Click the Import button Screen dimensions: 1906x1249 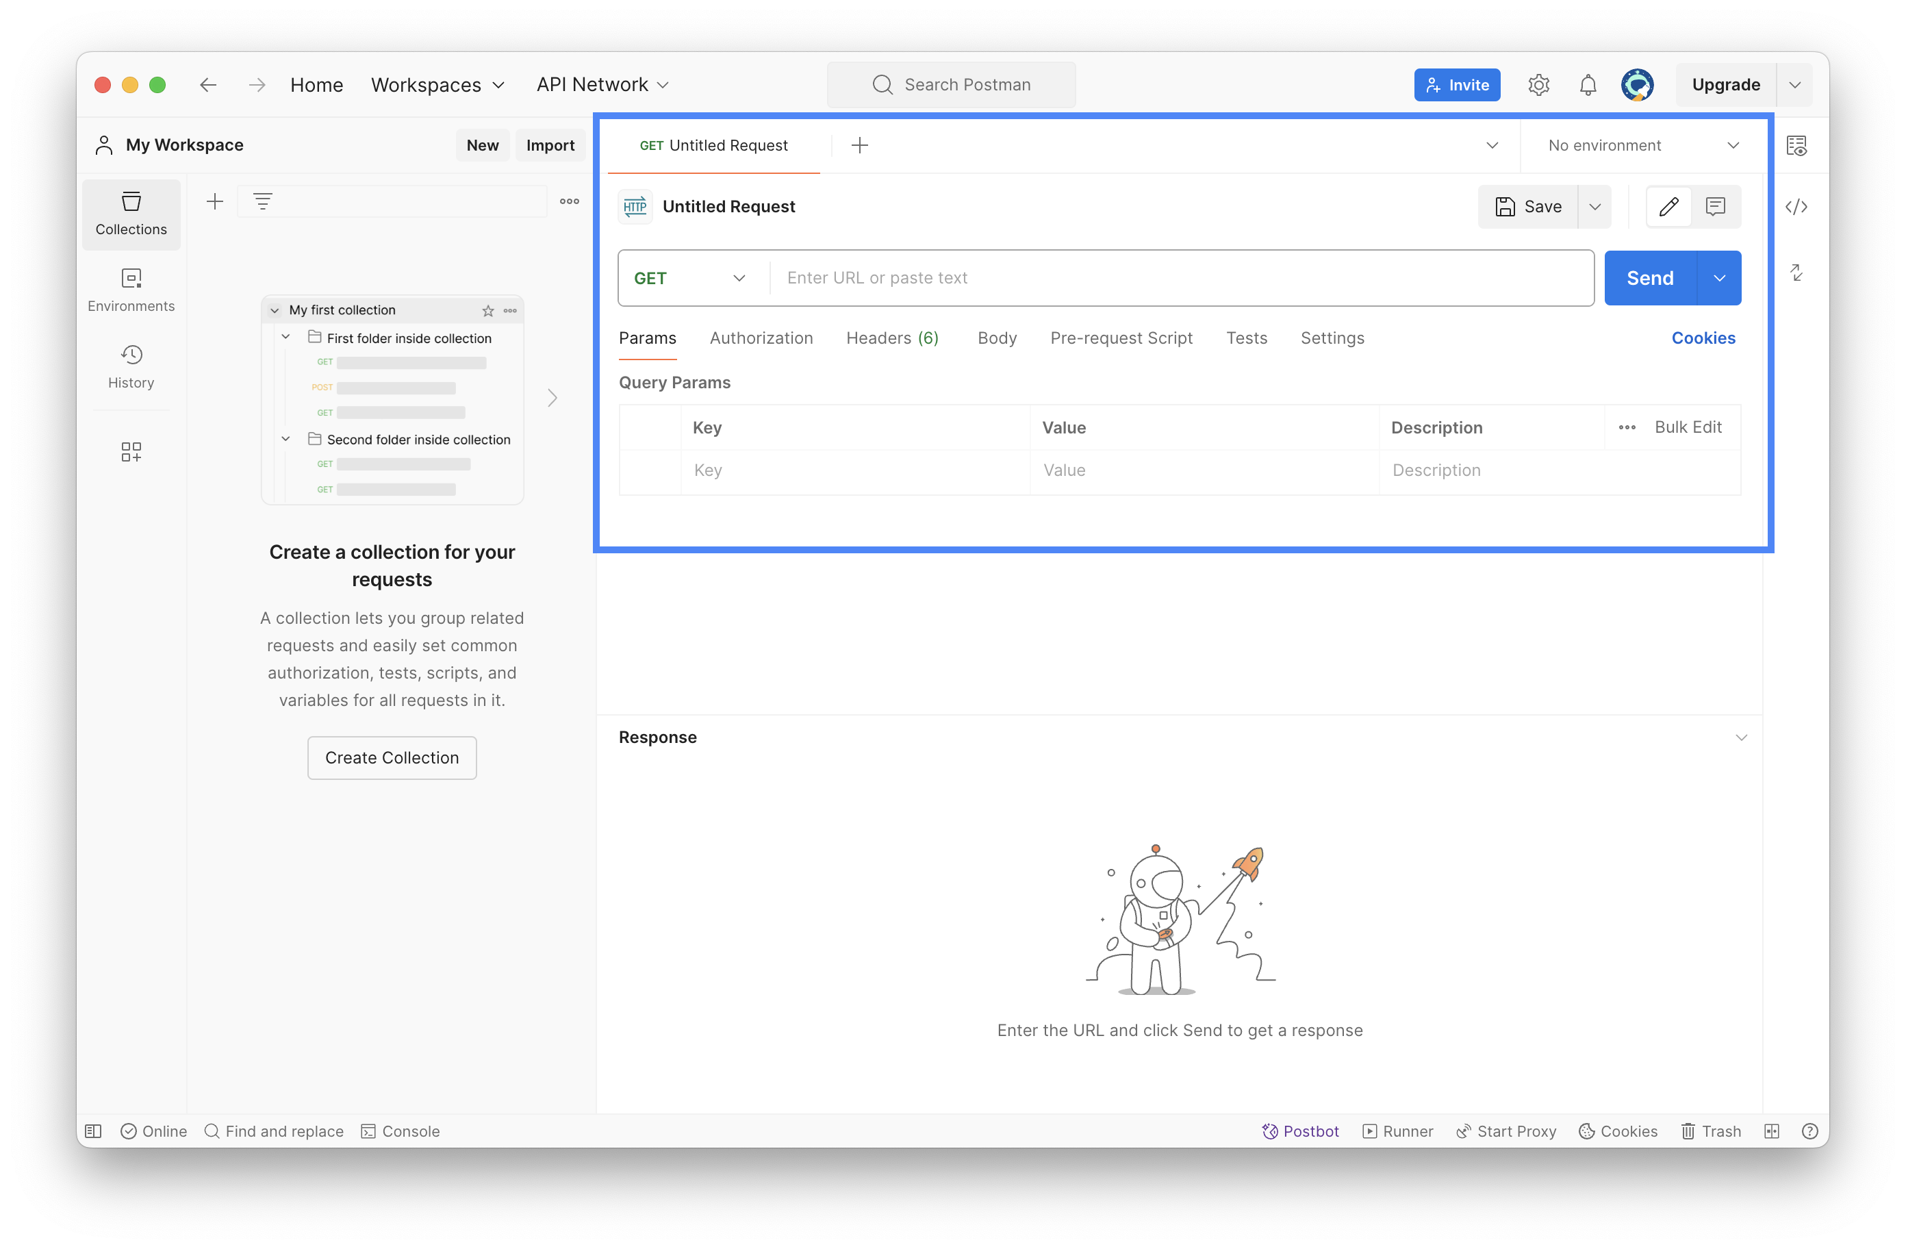tap(550, 145)
